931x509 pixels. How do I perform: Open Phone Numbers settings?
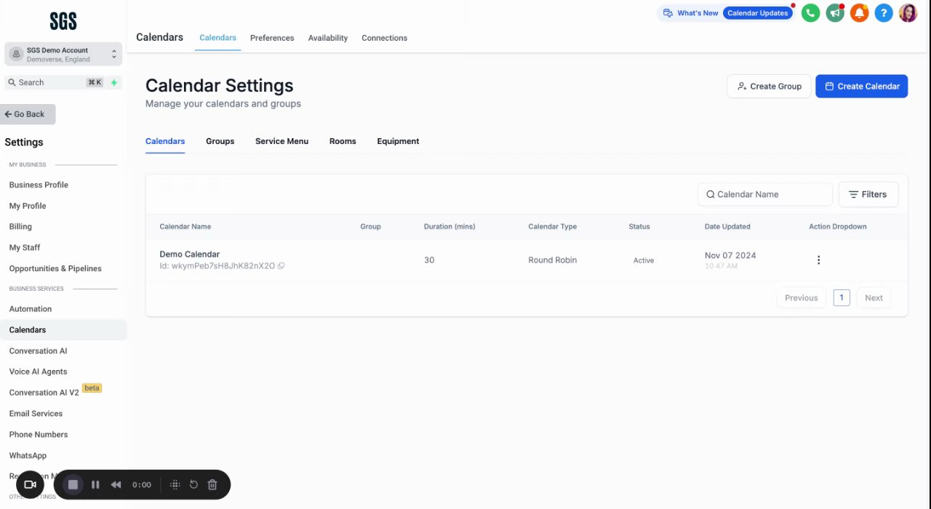(x=39, y=435)
